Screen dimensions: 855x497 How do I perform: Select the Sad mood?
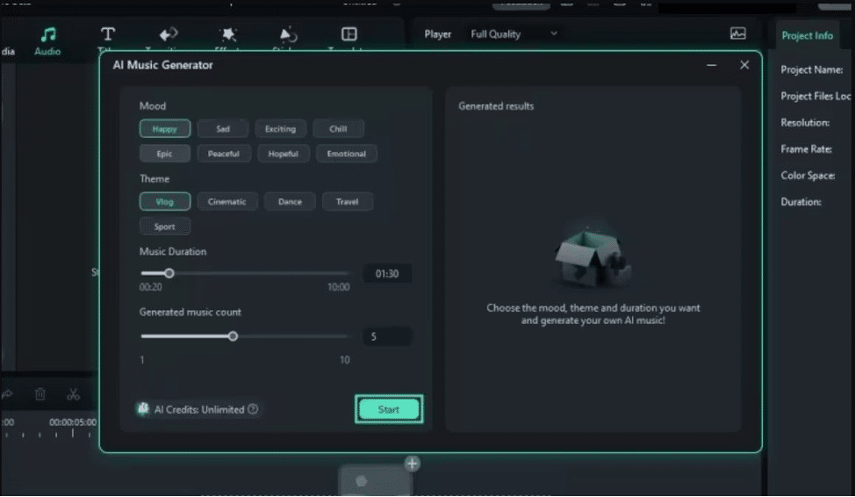point(223,129)
